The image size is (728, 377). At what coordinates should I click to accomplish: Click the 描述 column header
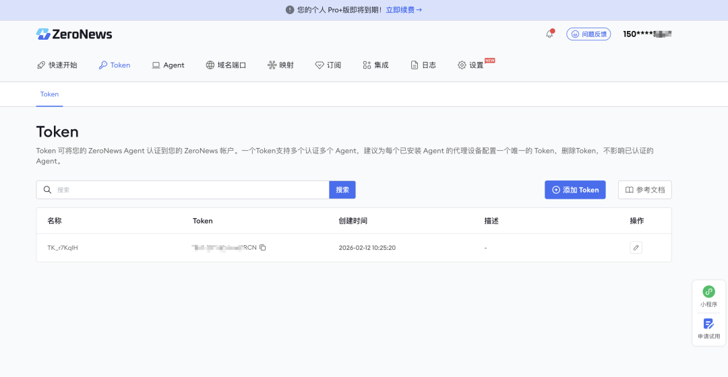tap(491, 221)
